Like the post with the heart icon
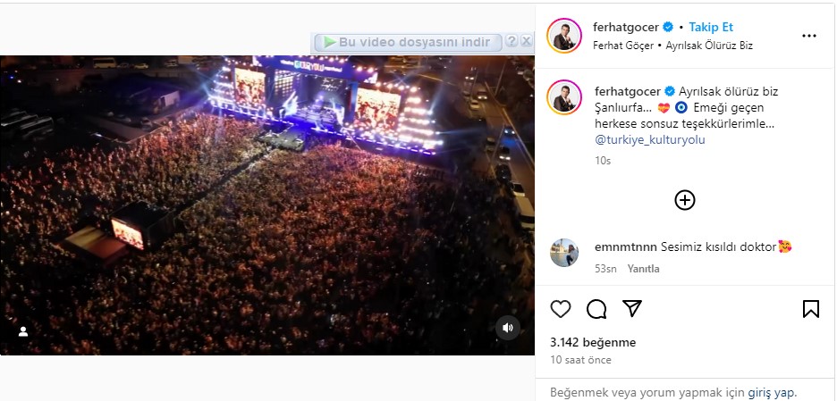This screenshot has width=837, height=401. coord(561,309)
